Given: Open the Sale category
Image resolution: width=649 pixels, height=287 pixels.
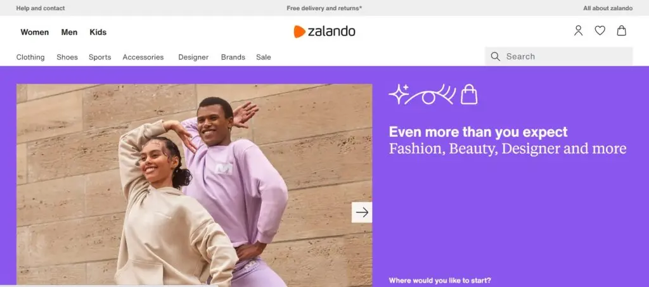Looking at the screenshot, I should tap(263, 57).
